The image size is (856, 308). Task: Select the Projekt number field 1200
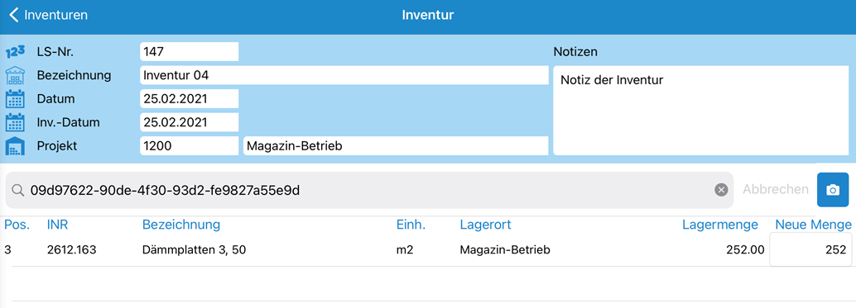tap(189, 146)
